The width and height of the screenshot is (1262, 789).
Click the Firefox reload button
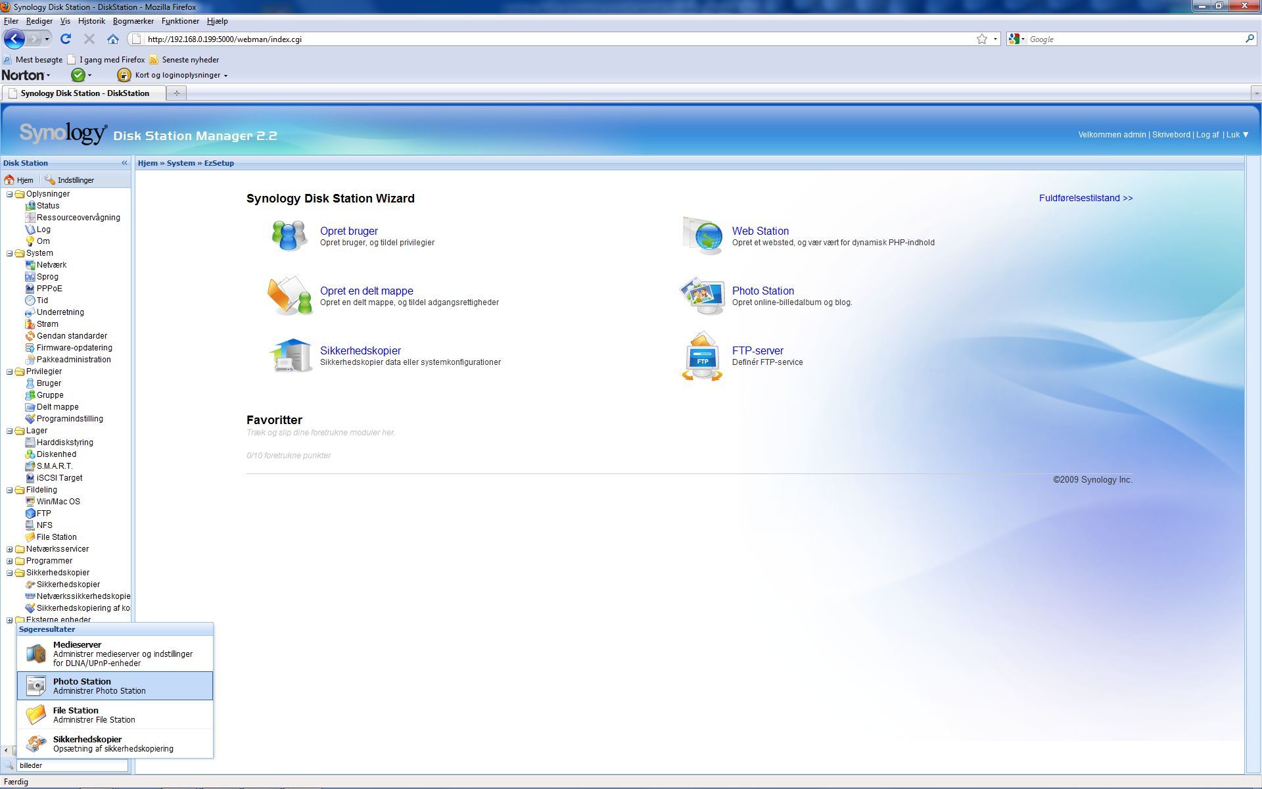coord(65,39)
